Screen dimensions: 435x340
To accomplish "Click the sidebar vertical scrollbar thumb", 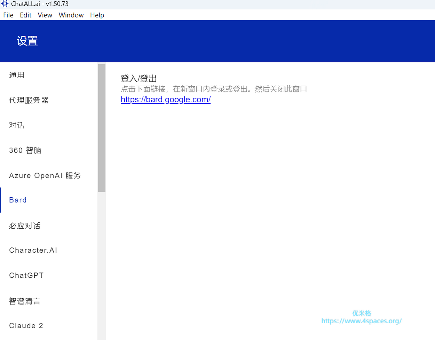I will tap(102, 128).
